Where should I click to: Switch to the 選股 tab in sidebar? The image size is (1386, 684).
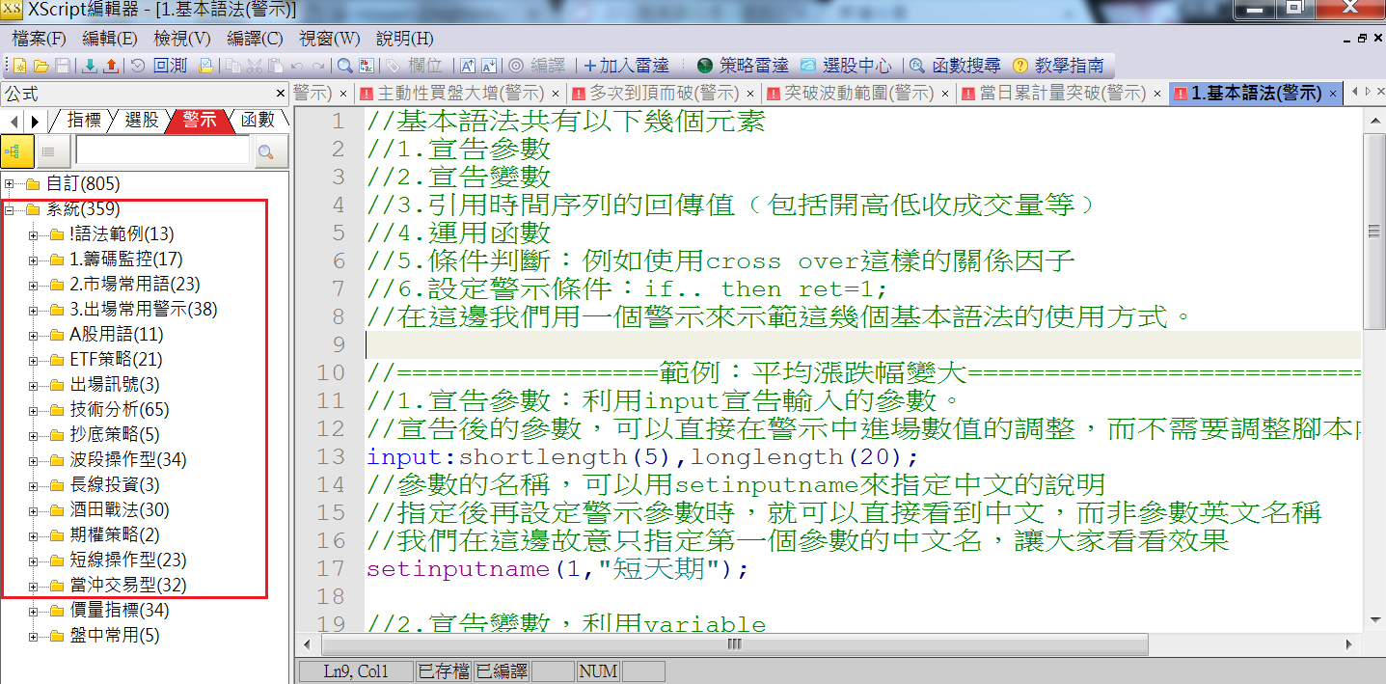tap(142, 121)
